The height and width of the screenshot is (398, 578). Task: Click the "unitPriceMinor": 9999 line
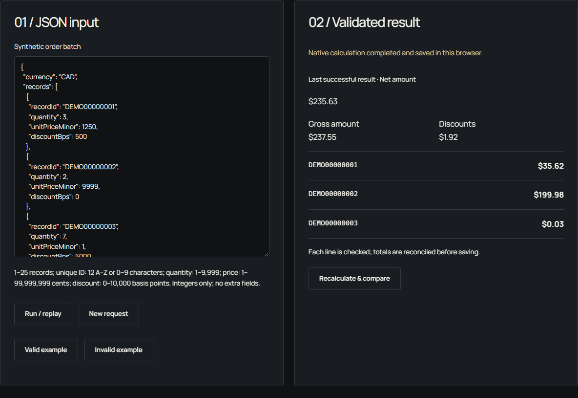[x=64, y=186]
